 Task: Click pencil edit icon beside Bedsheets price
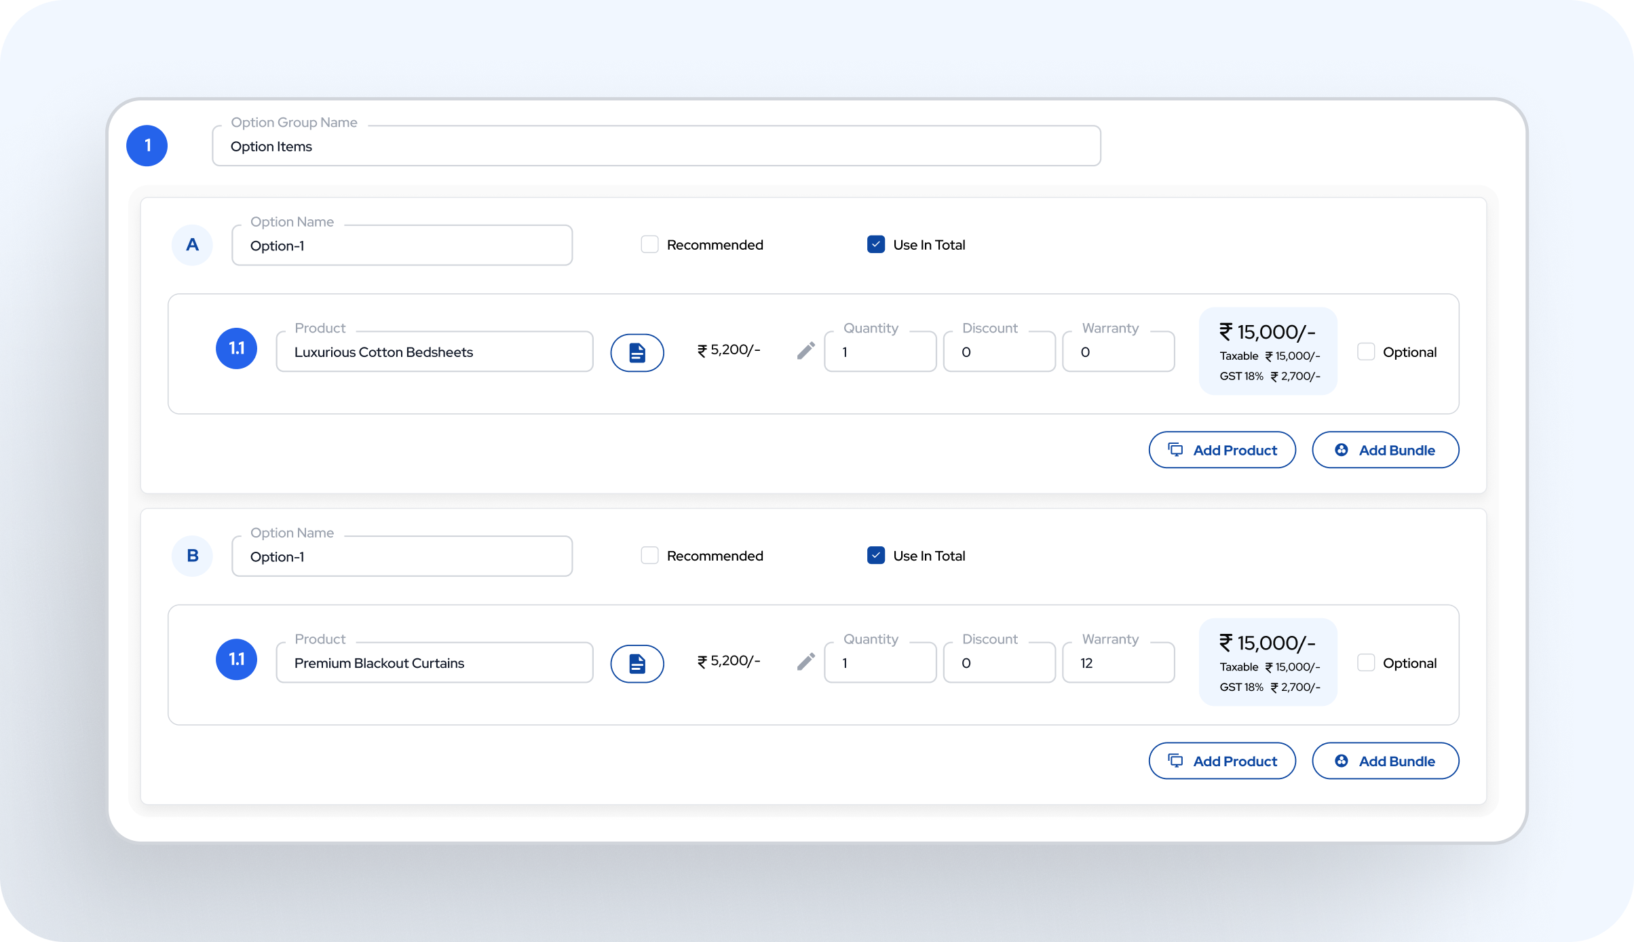point(805,351)
